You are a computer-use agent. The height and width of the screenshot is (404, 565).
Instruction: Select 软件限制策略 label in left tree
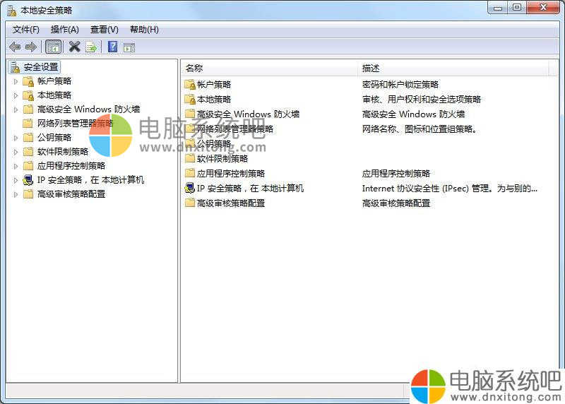pyautogui.click(x=63, y=151)
